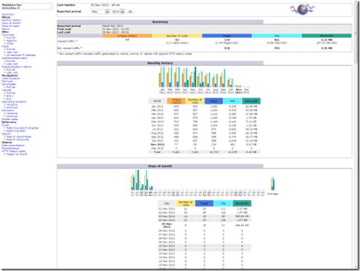Screen dimensions: 360x271
Task: Jump to Hours section link
Action: coord(5,29)
